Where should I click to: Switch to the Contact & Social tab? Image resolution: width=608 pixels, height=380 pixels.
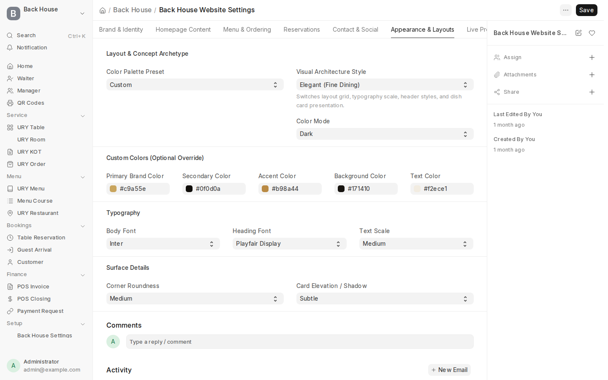click(356, 30)
